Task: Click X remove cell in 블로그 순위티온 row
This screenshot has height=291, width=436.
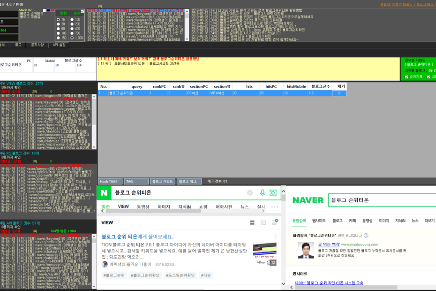Action: pyautogui.click(x=339, y=93)
